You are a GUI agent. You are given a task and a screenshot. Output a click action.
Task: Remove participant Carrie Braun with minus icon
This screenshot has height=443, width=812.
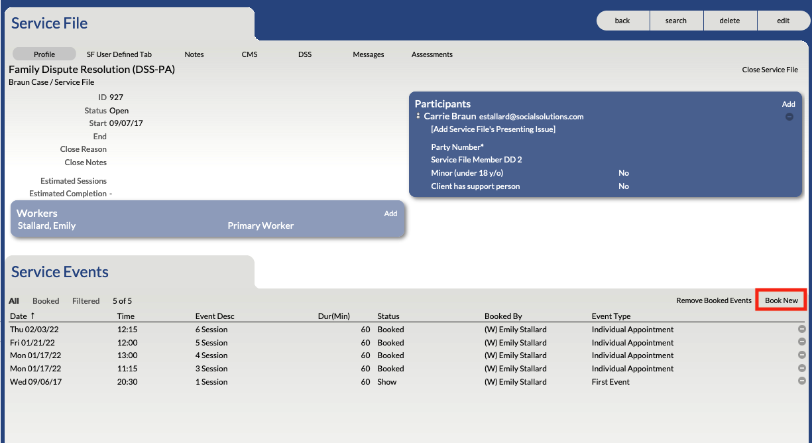tap(789, 117)
